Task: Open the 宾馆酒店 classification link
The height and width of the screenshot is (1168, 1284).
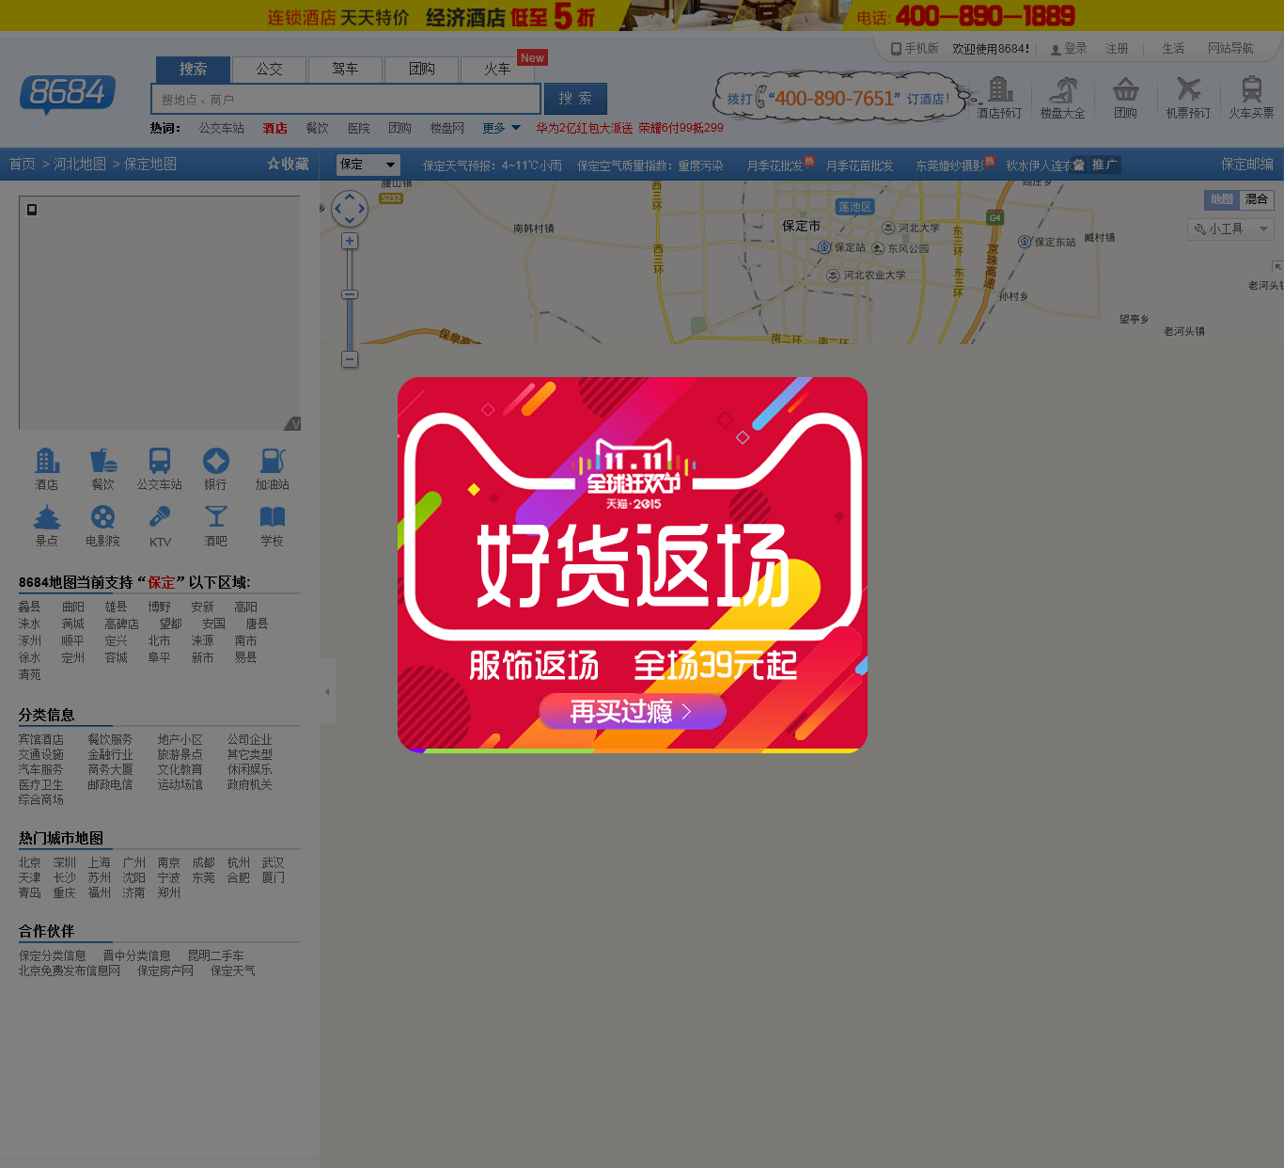Action: pos(41,740)
